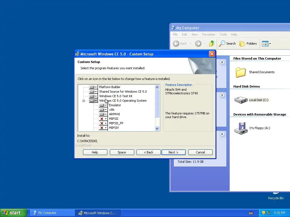Image resolution: width=290 pixels, height=217 pixels.
Task: Select the MIPSII feature label
Action: (114, 119)
